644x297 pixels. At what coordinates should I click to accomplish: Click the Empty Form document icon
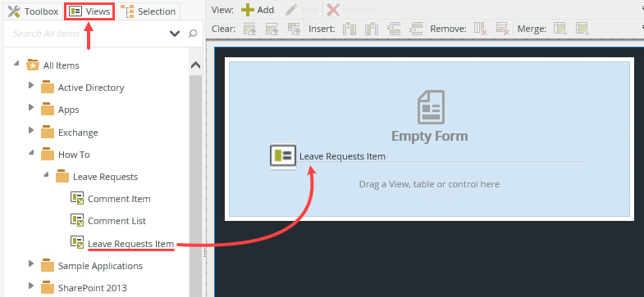(x=431, y=107)
